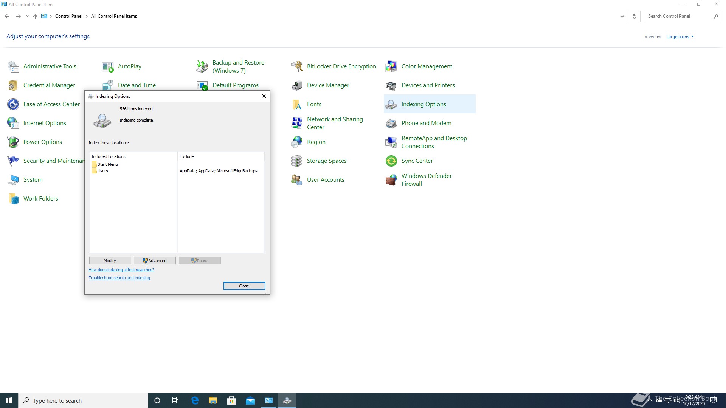
Task: Open Fonts icon
Action: coord(297,104)
